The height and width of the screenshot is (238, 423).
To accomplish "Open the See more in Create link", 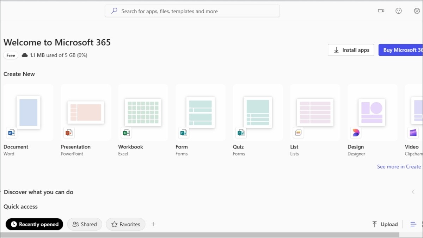I will tap(399, 166).
